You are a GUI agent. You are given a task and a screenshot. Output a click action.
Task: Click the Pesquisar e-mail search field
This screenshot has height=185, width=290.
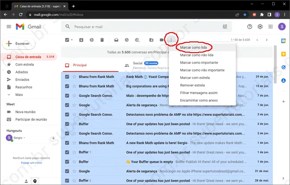(x=146, y=27)
